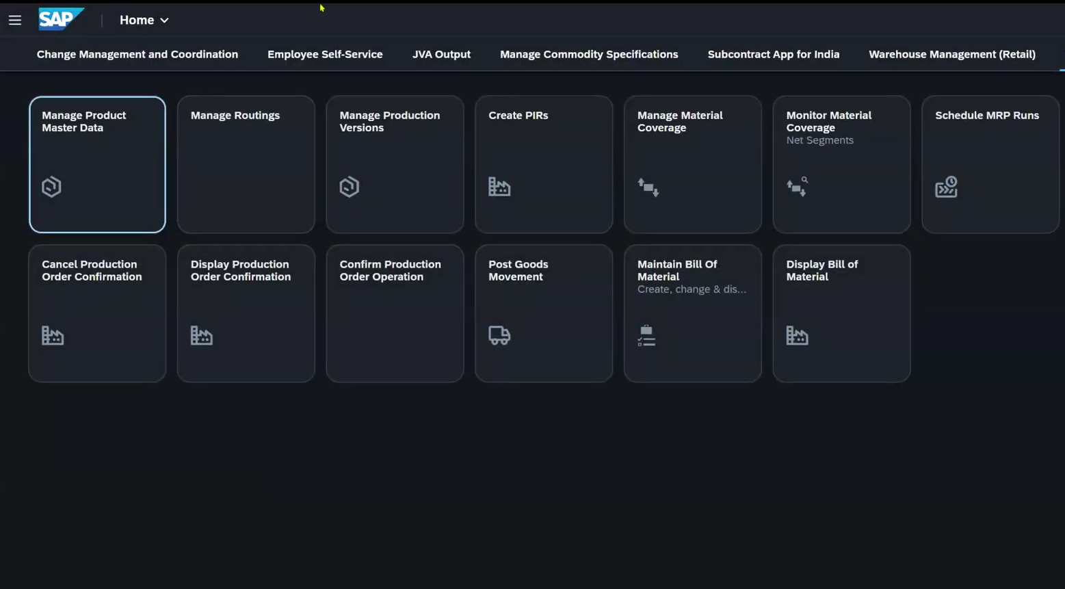Click the Maintain Bill Of Material icon

tap(646, 336)
